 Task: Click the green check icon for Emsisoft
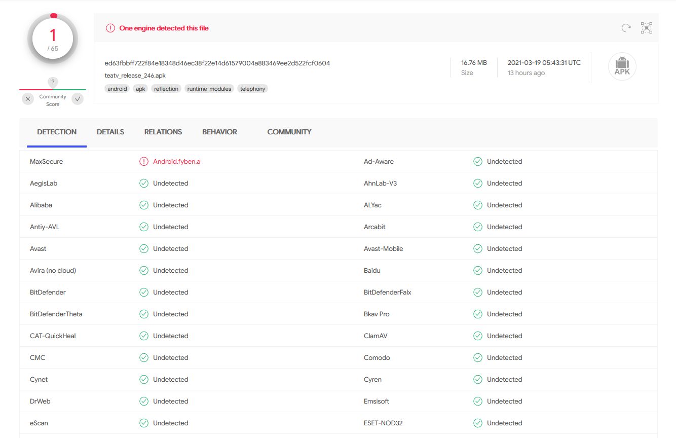tap(478, 401)
